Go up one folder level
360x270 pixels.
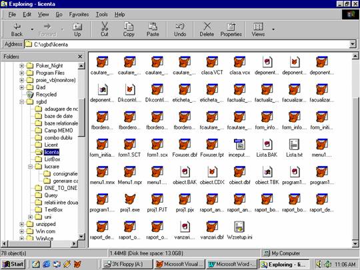click(x=77, y=29)
